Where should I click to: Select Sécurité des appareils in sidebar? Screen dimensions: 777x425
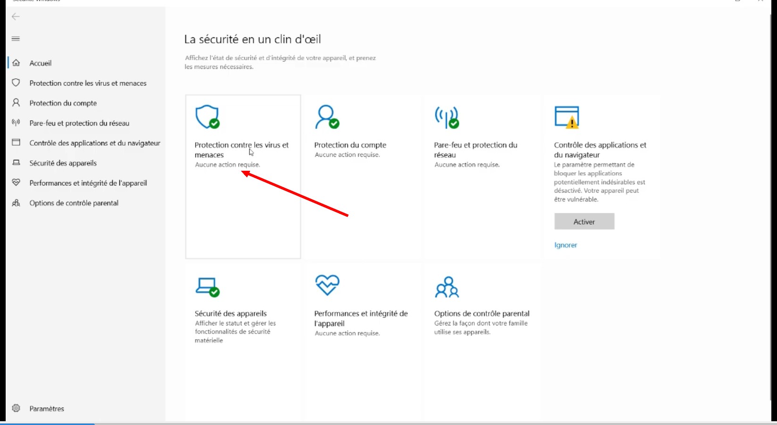pos(63,163)
